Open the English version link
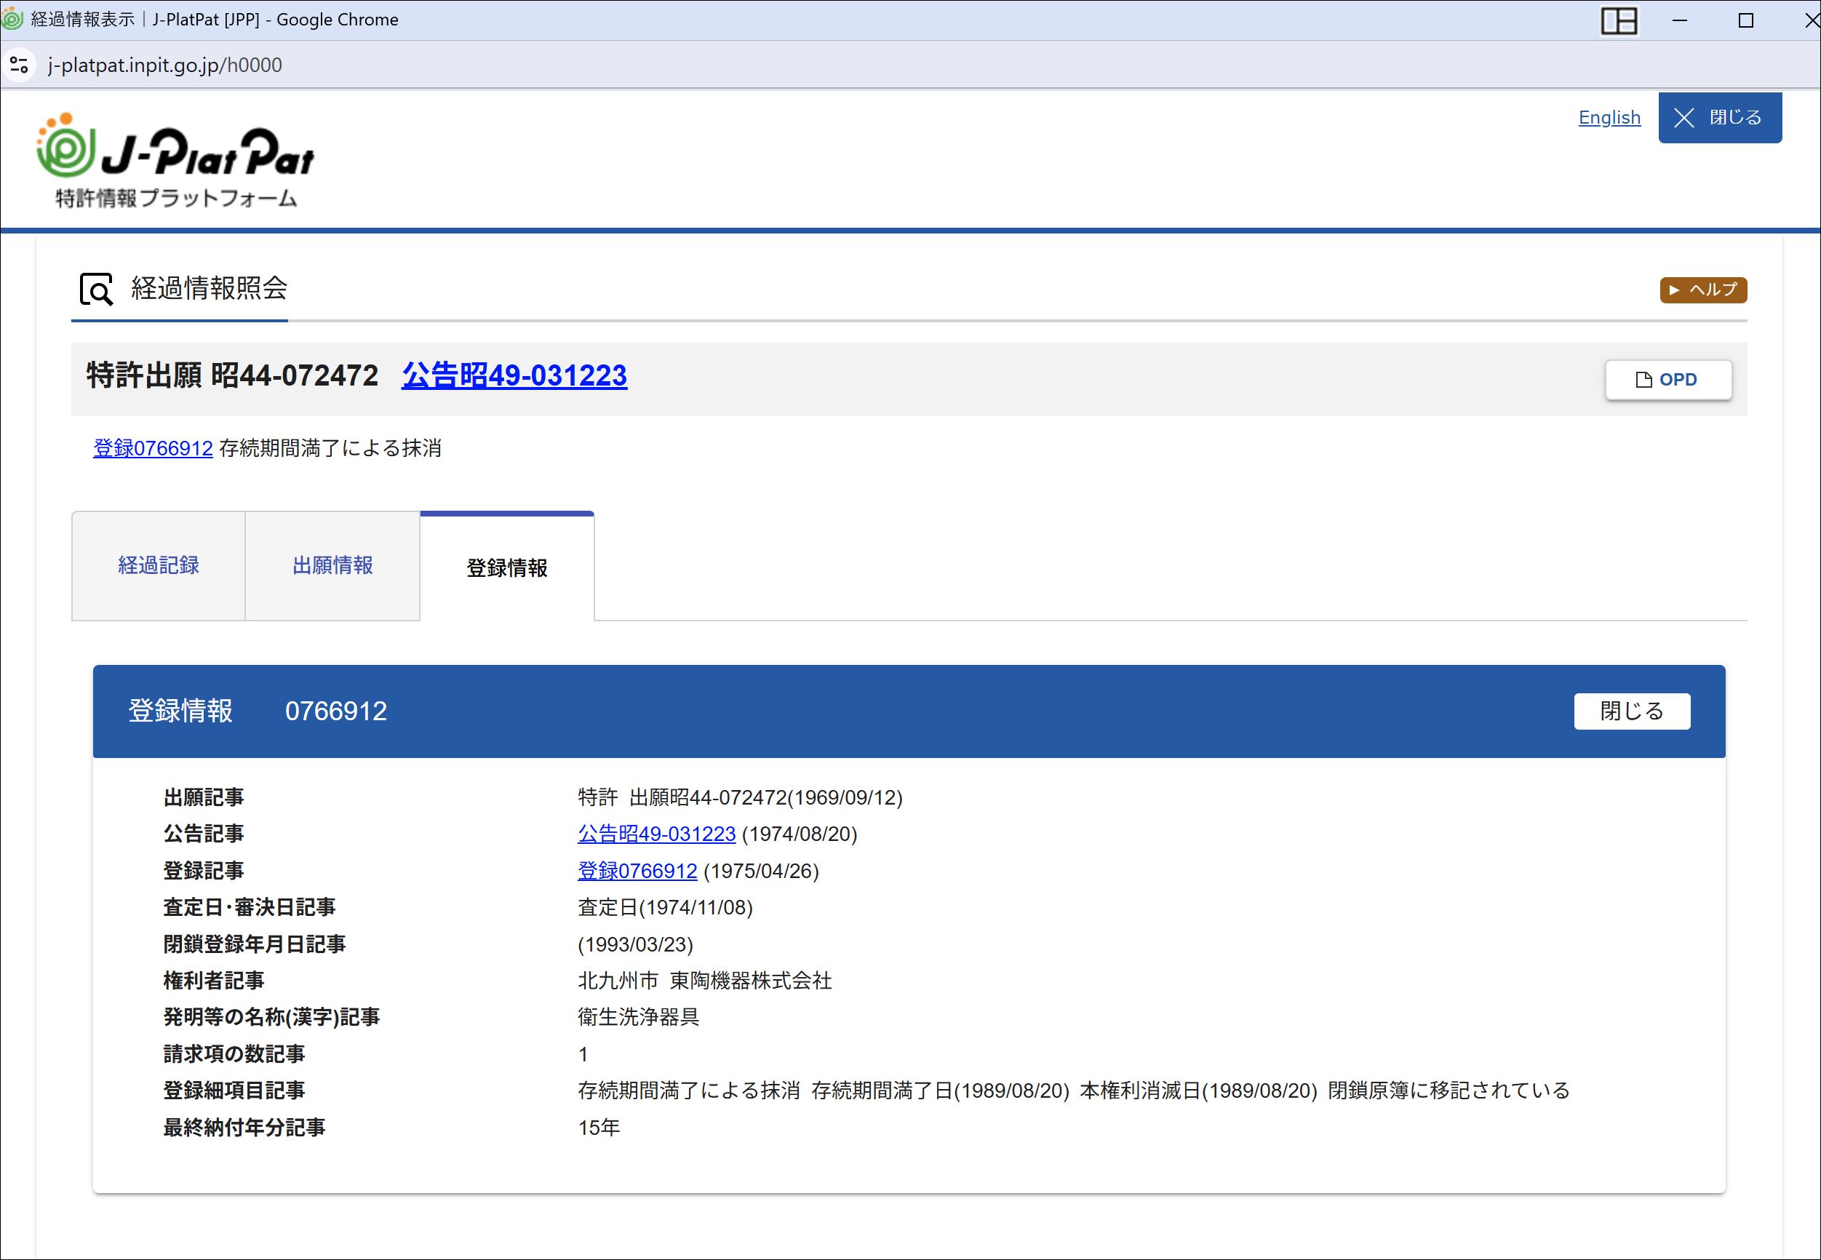 pos(1609,118)
